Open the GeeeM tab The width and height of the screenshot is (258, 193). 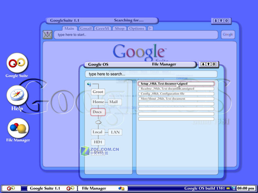tap(102, 28)
